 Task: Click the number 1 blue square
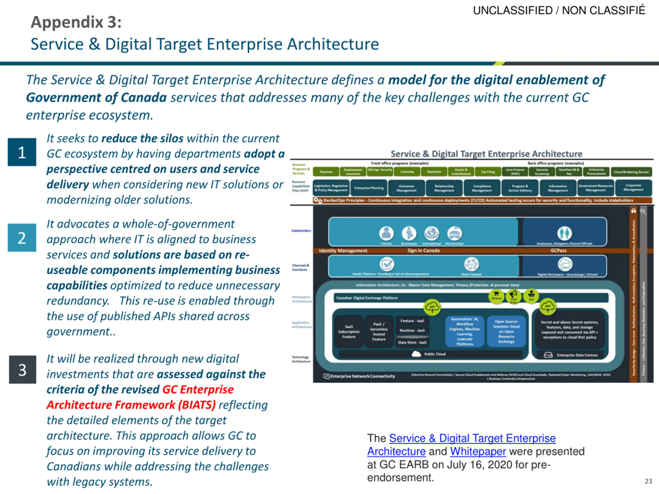click(22, 152)
